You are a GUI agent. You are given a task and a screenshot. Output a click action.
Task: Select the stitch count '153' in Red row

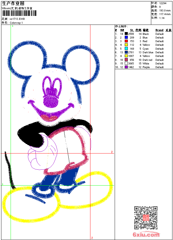pos(132,41)
